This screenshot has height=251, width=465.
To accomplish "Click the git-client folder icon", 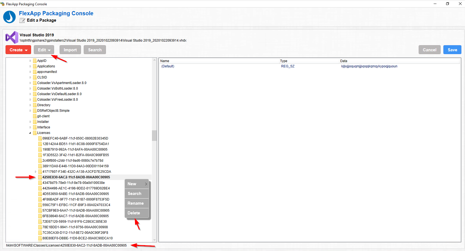I will [35, 116].
